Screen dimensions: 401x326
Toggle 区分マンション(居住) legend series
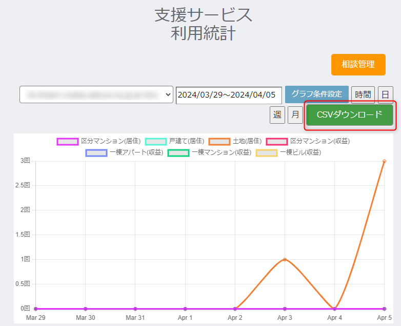(98, 141)
